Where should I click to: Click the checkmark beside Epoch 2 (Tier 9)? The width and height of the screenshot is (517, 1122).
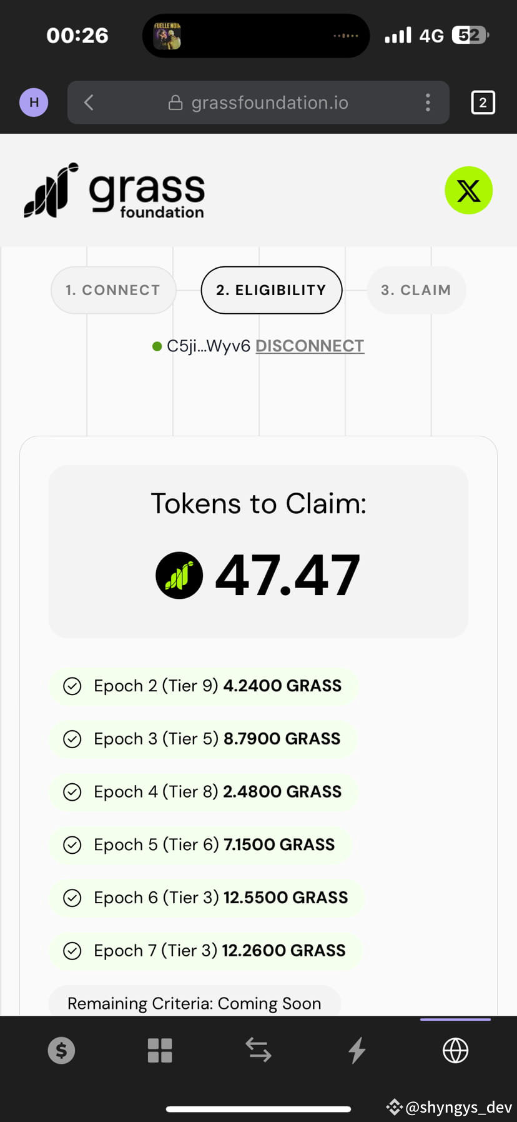coord(72,686)
